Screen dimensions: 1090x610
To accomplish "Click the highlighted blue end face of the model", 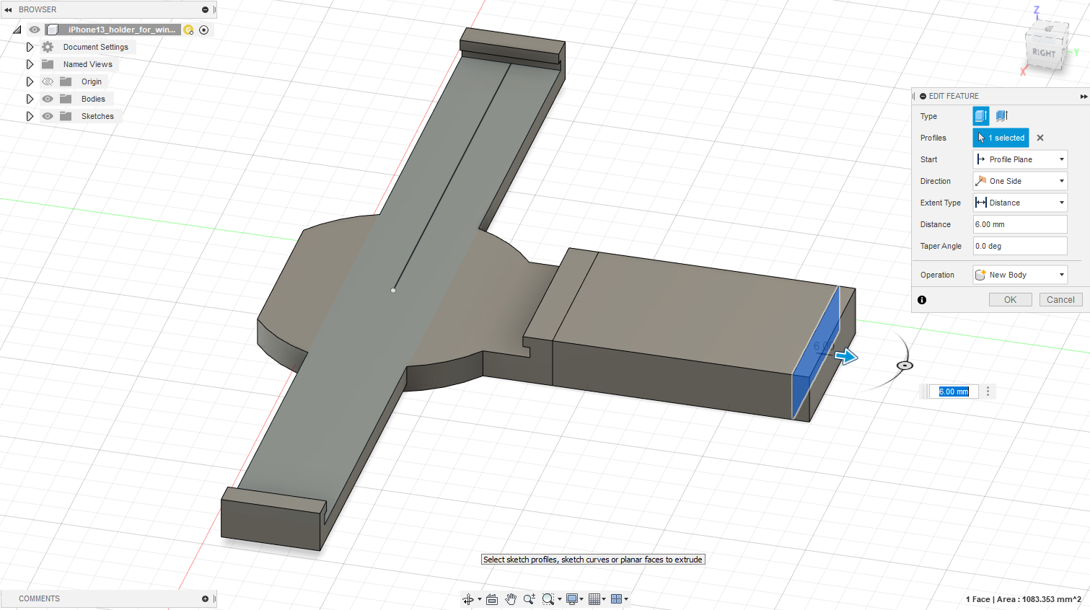I will click(815, 353).
